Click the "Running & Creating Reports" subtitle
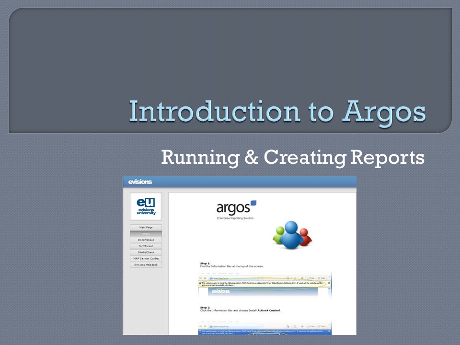The height and width of the screenshot is (345, 460). (x=292, y=158)
